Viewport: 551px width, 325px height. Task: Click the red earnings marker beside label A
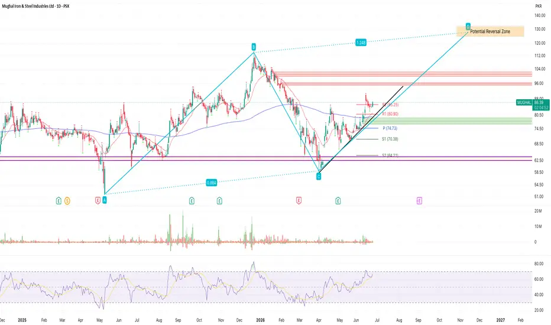tap(98, 201)
